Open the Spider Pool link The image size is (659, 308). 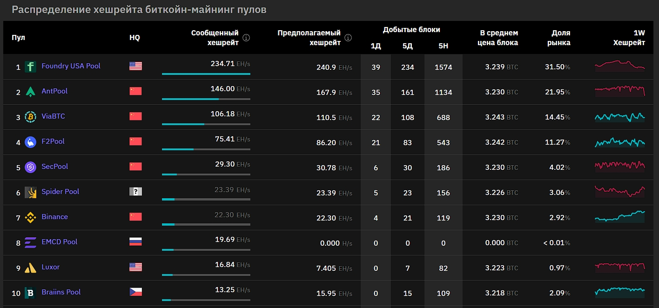pos(60,192)
